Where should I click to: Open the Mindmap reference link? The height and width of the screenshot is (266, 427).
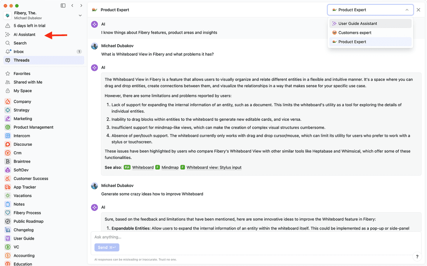coord(170,168)
